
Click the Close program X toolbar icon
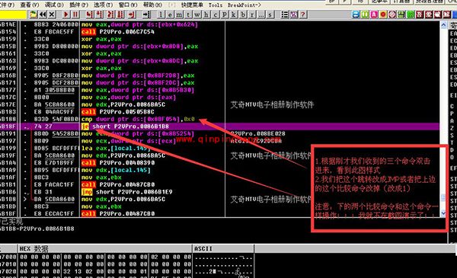tap(52, 14)
